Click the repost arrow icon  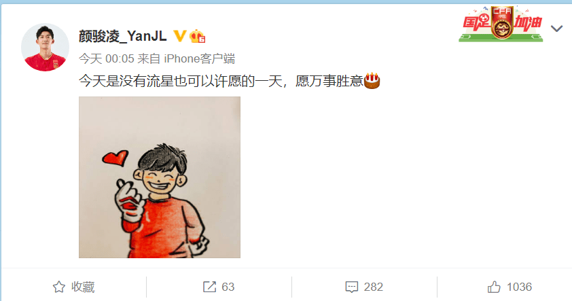209,287
